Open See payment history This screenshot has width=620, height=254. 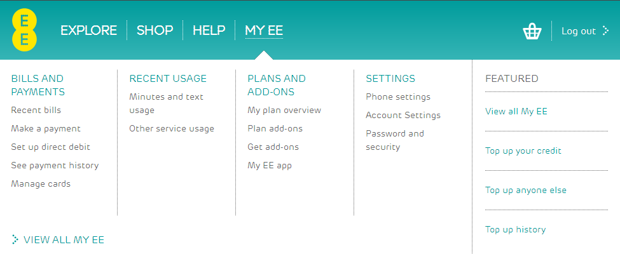tap(55, 166)
